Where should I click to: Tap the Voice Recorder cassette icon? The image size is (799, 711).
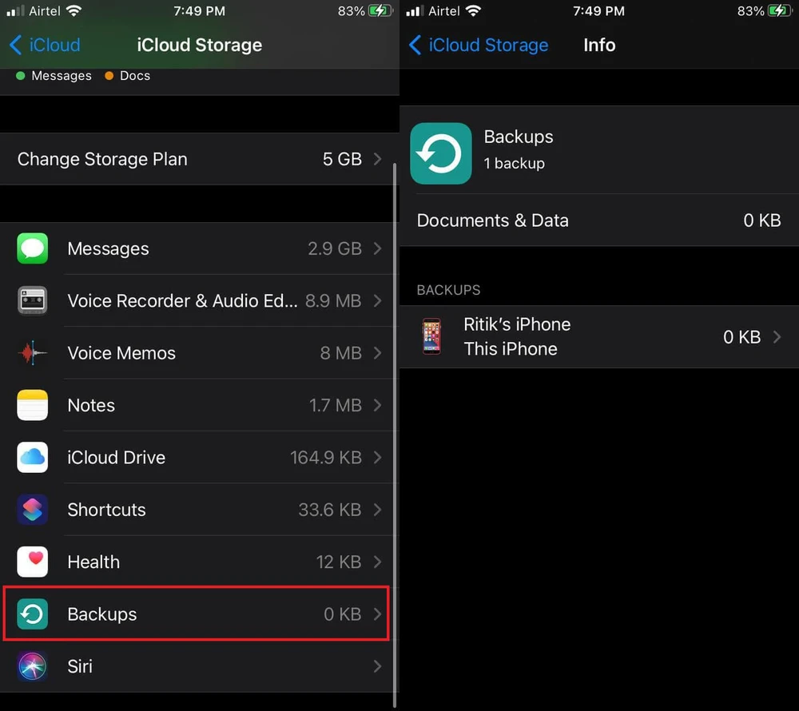(x=33, y=300)
